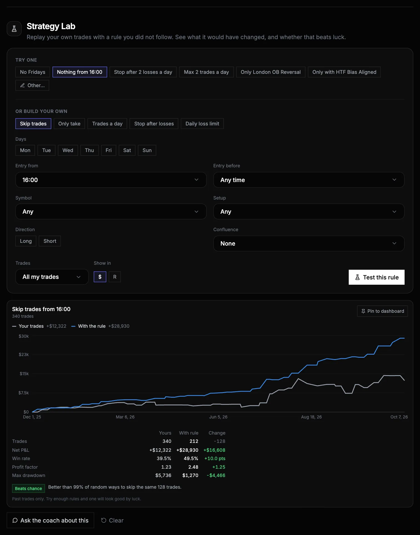420x535 pixels.
Task: Open the Confluence None dropdown
Action: click(x=309, y=243)
